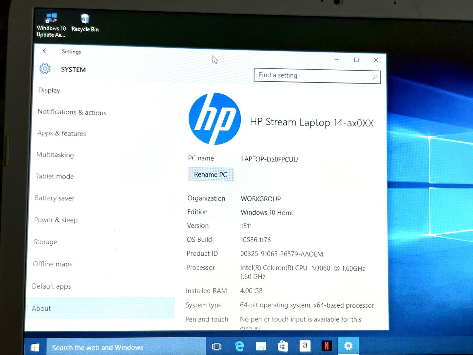This screenshot has height=355, width=473.
Task: Click the version value 1511
Action: (246, 226)
